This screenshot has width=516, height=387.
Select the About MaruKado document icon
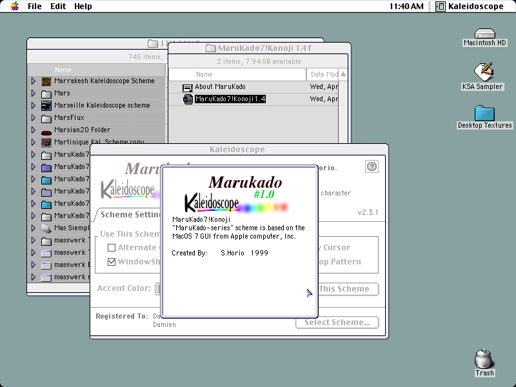click(x=187, y=88)
